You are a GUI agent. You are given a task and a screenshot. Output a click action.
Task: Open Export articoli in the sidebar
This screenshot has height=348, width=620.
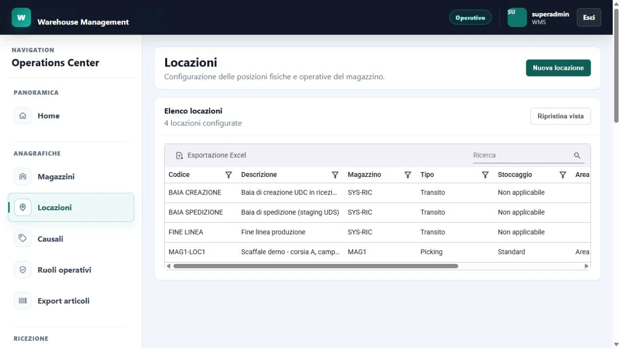(x=71, y=301)
